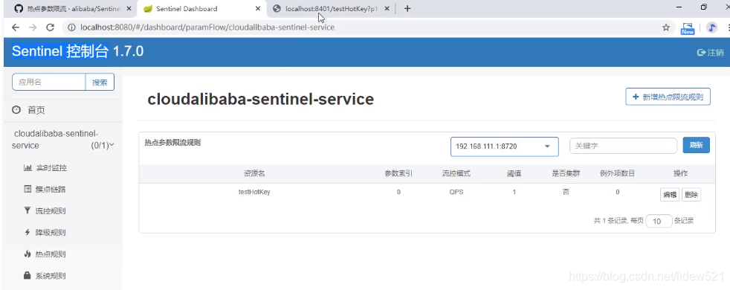Close the Sentinel Dashboard tab
The height and width of the screenshot is (290, 730).
[x=258, y=8]
